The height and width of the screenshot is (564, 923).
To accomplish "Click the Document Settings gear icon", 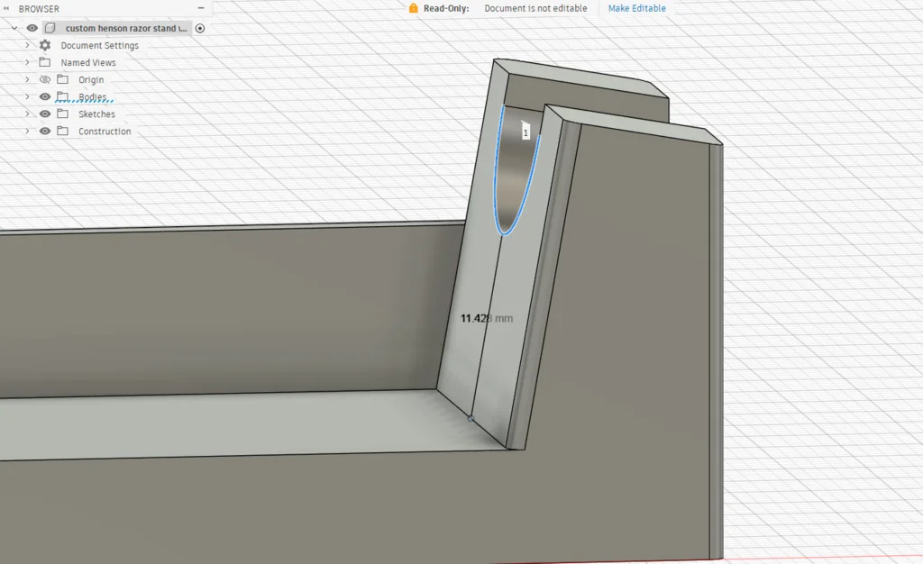I will [45, 45].
